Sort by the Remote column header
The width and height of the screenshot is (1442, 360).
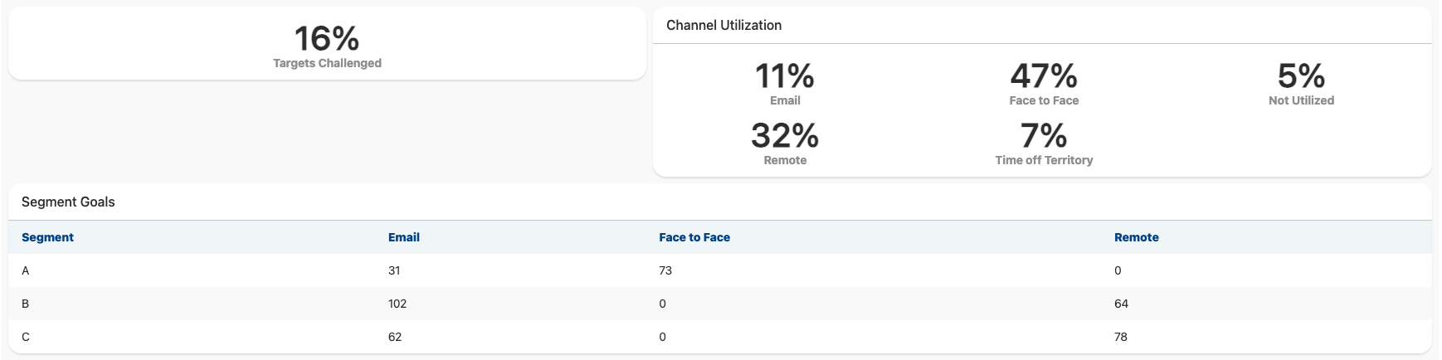pyautogui.click(x=1136, y=237)
